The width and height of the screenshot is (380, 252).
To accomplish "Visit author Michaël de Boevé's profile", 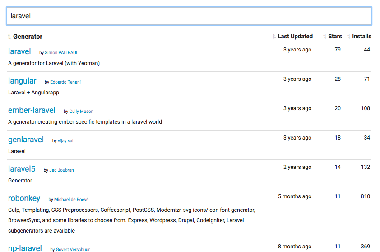I will click(x=71, y=199).
